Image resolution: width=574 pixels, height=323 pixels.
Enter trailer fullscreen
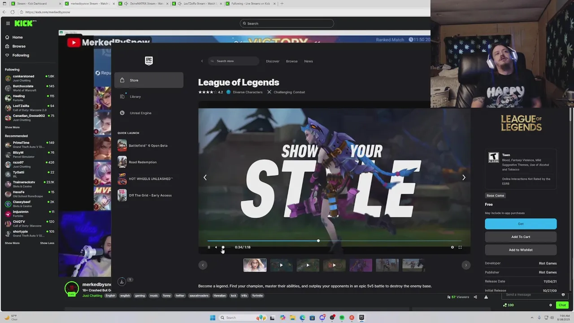click(x=460, y=247)
